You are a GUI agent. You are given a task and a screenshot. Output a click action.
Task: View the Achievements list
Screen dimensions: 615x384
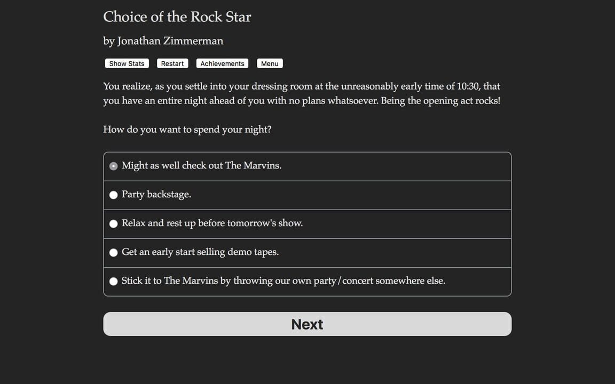click(x=222, y=63)
